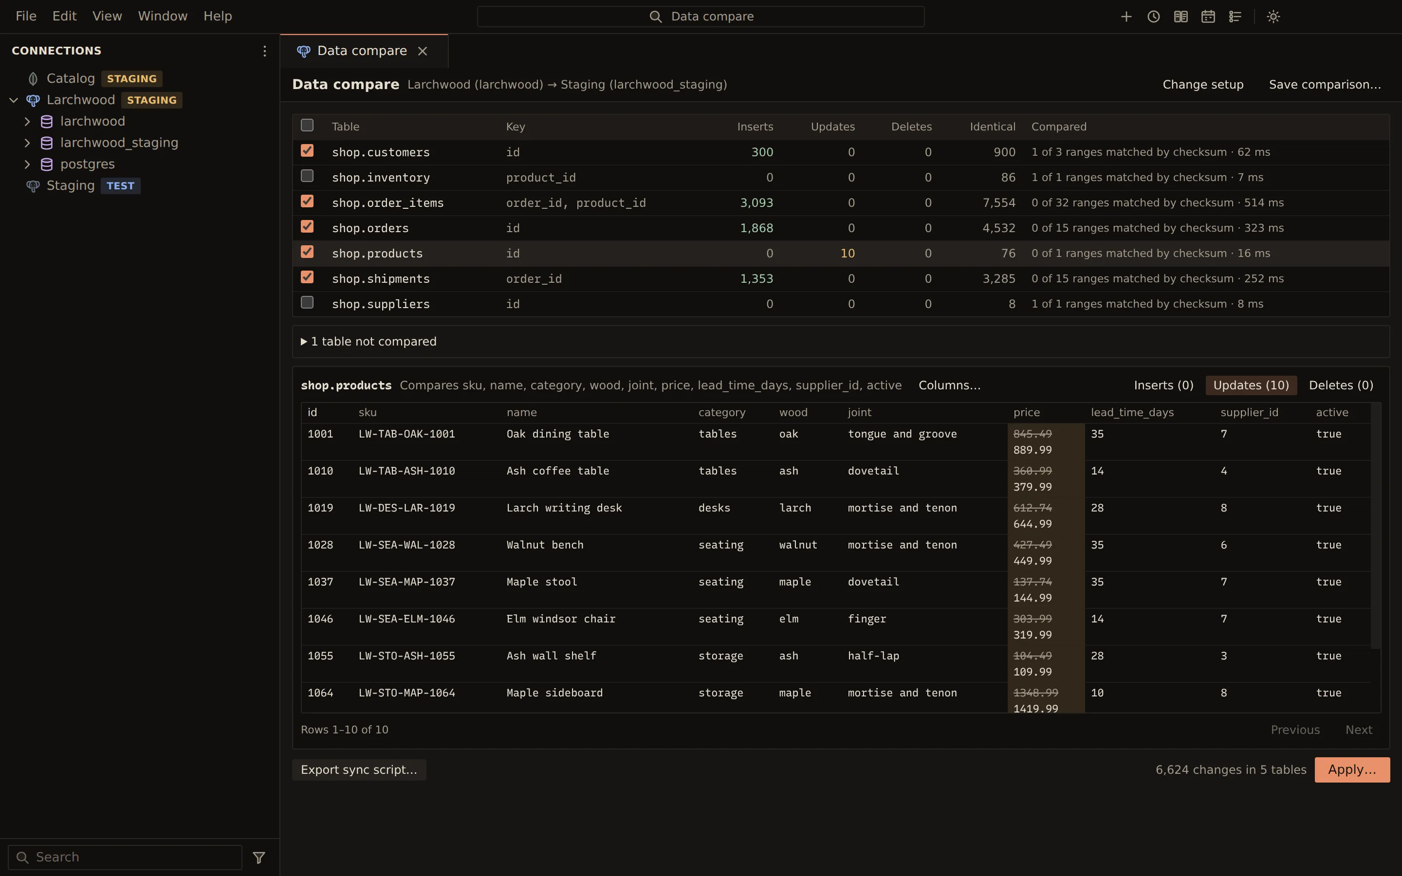Expand the postgres database node
This screenshot has width=1402, height=876.
click(27, 164)
